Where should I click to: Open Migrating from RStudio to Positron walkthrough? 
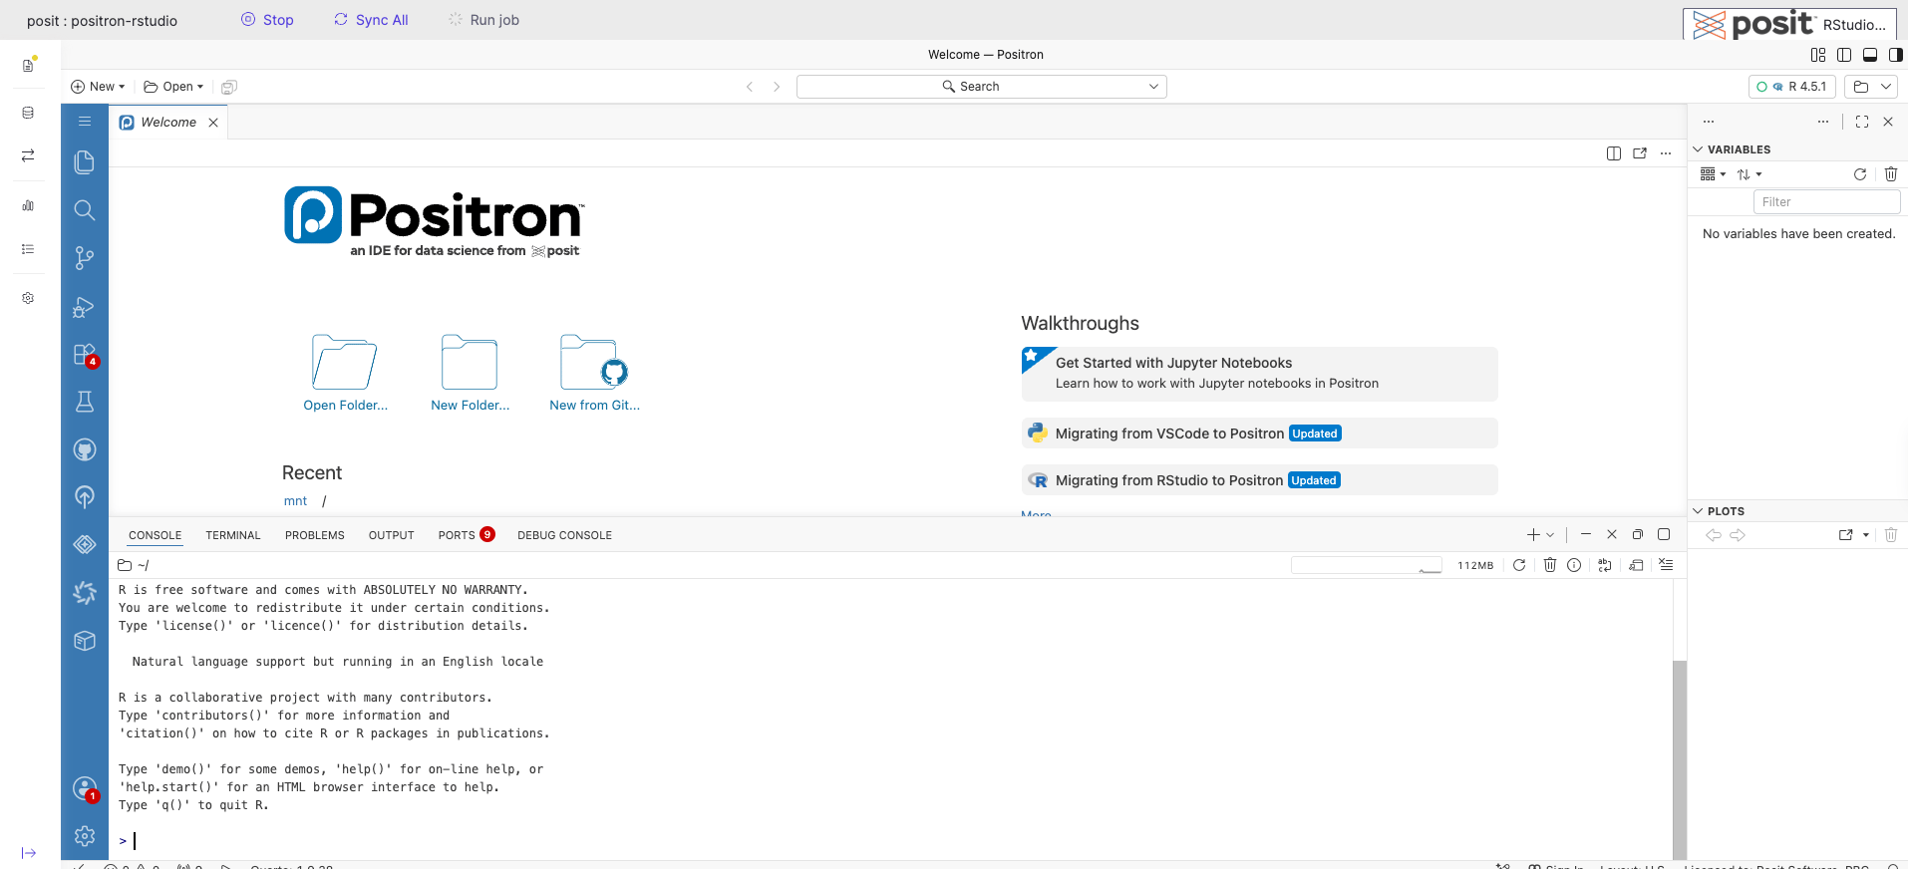(x=1259, y=480)
